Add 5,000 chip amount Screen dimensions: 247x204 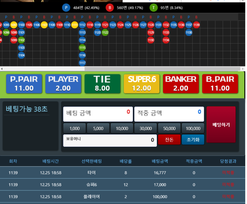98,129
